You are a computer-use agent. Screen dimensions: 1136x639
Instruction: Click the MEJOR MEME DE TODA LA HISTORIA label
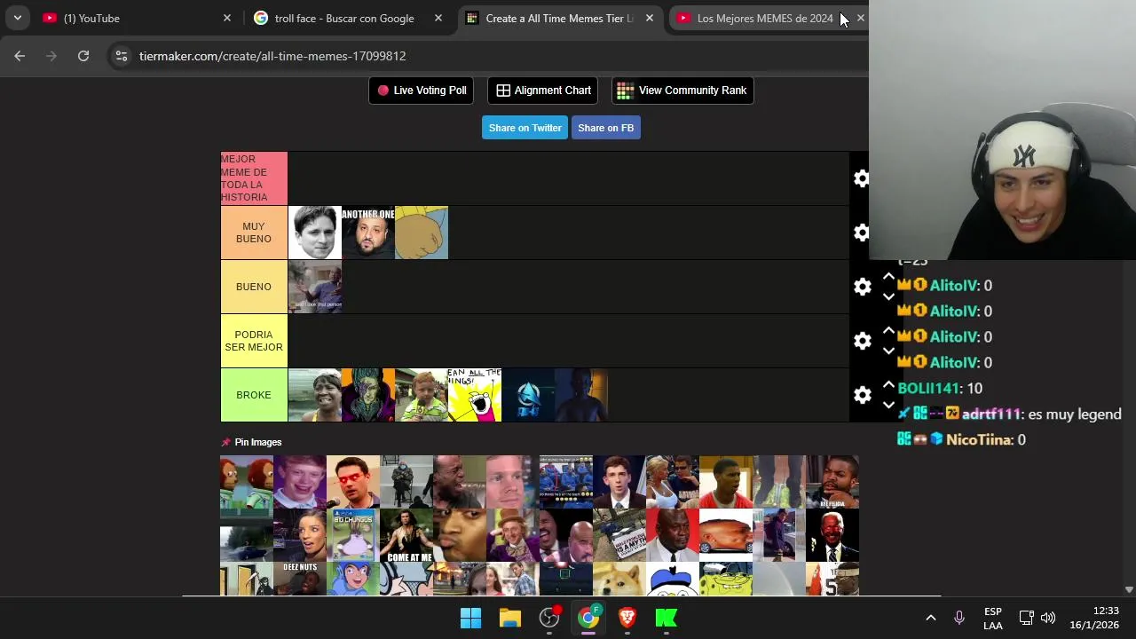[x=254, y=178]
